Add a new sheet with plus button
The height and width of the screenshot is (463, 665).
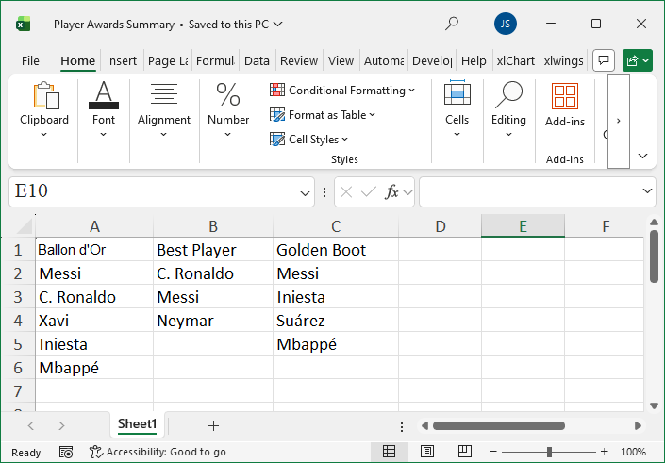coord(213,425)
